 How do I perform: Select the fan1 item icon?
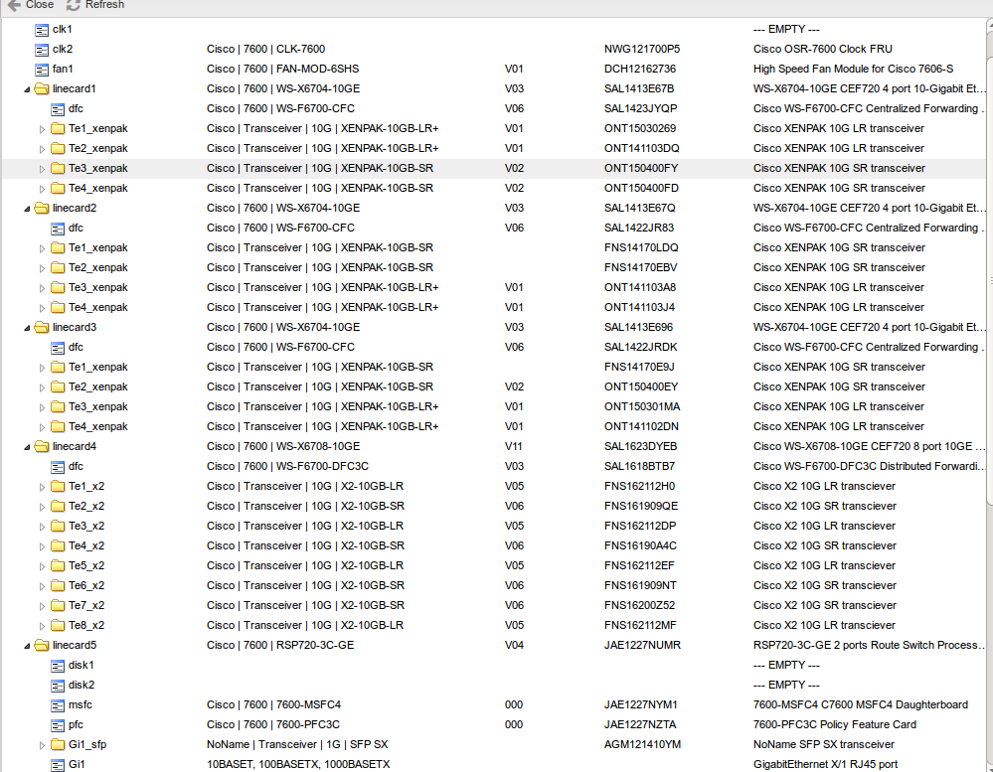tap(42, 70)
